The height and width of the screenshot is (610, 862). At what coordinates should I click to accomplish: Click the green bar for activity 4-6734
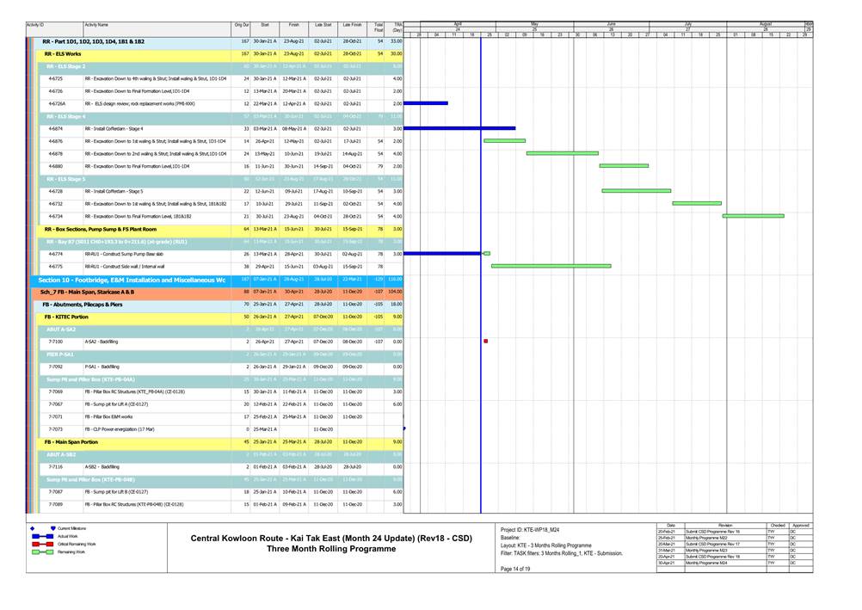(753, 216)
